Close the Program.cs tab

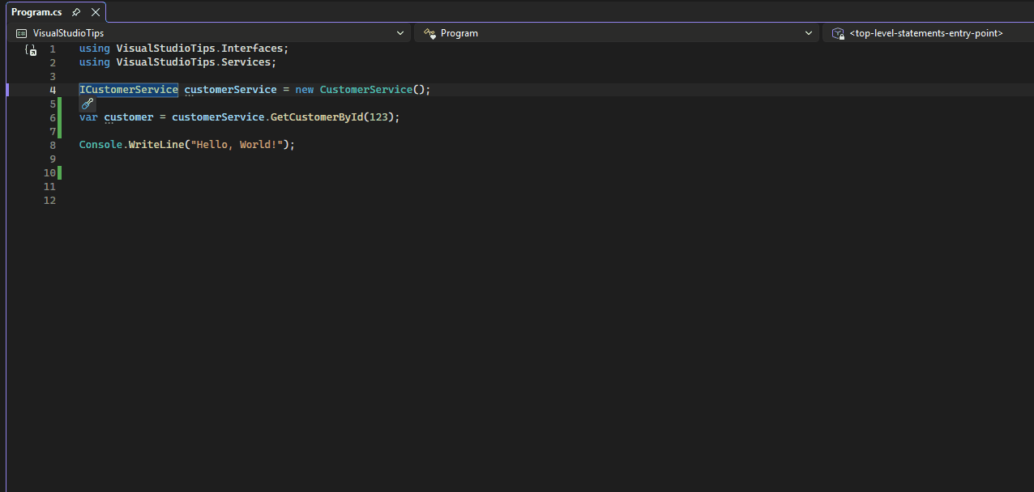(x=96, y=12)
